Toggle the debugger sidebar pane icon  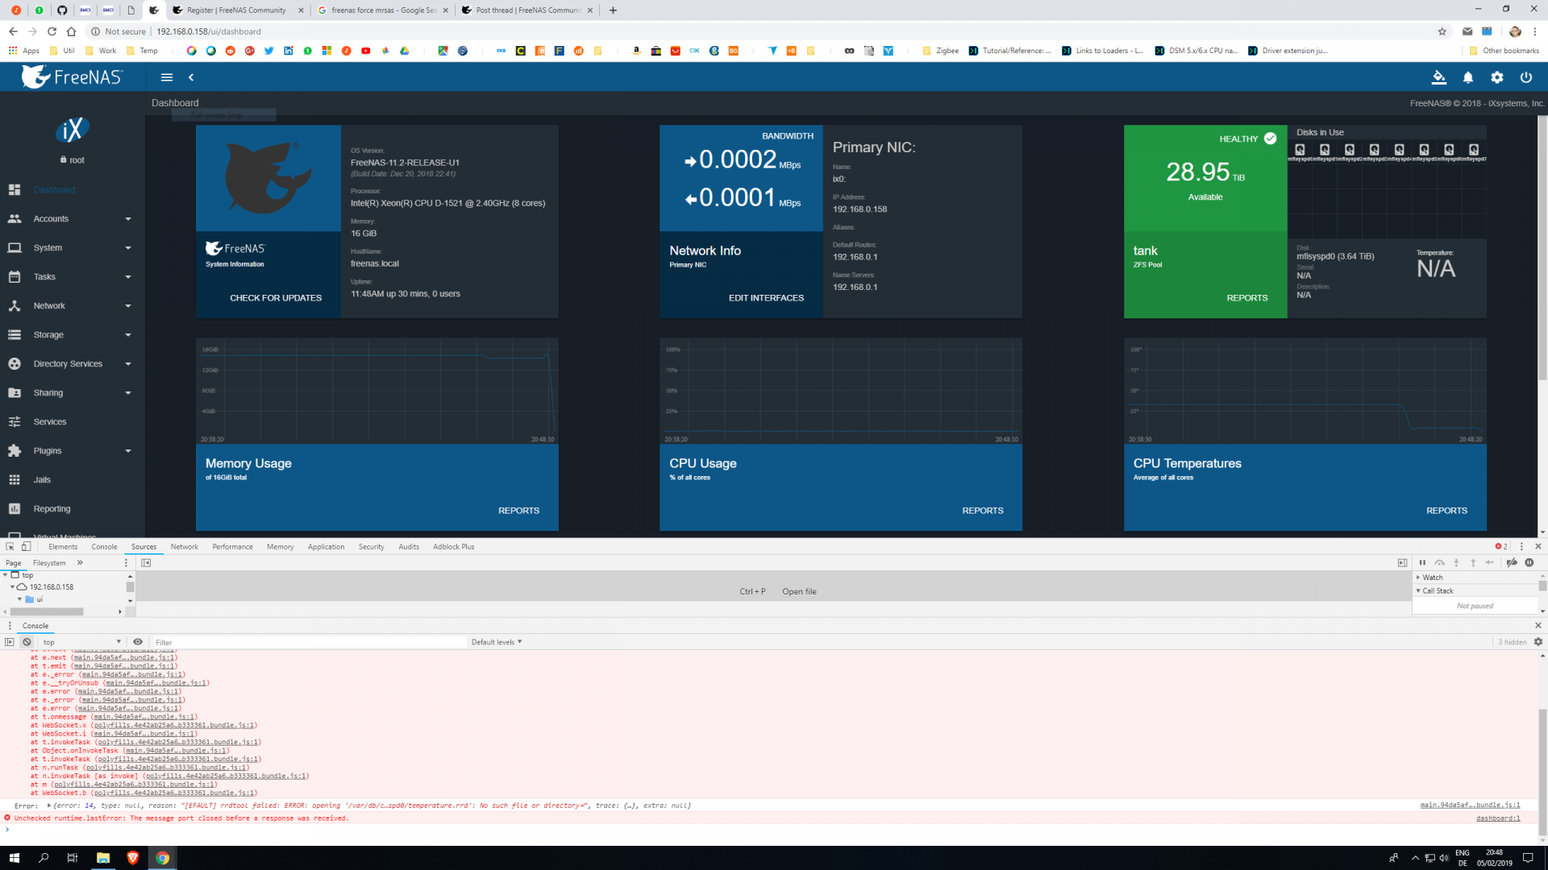pyautogui.click(x=1402, y=563)
